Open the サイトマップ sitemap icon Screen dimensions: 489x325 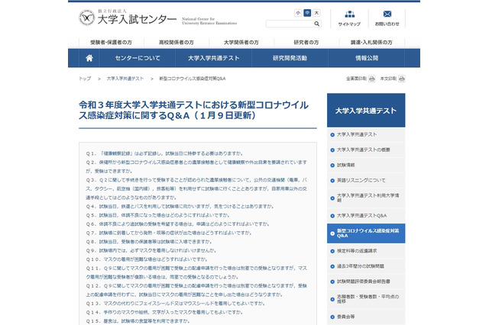(350, 14)
